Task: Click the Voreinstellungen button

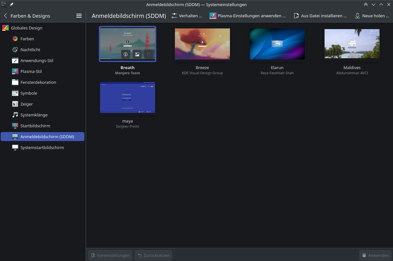Action: (x=110, y=255)
